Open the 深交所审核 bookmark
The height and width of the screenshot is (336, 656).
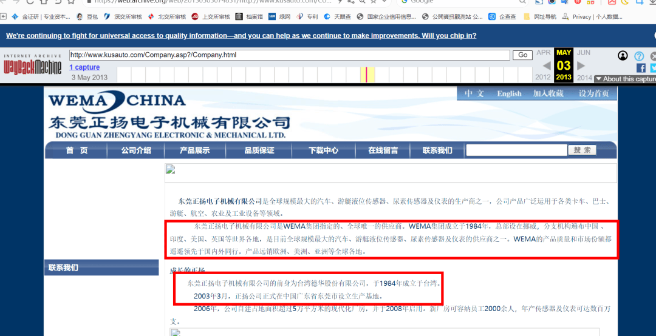[123, 17]
